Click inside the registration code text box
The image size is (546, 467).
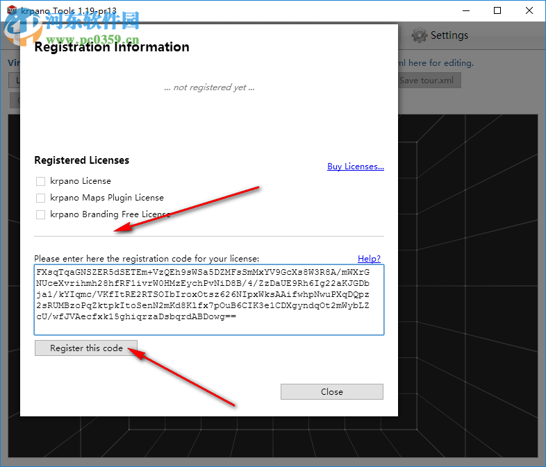209,300
